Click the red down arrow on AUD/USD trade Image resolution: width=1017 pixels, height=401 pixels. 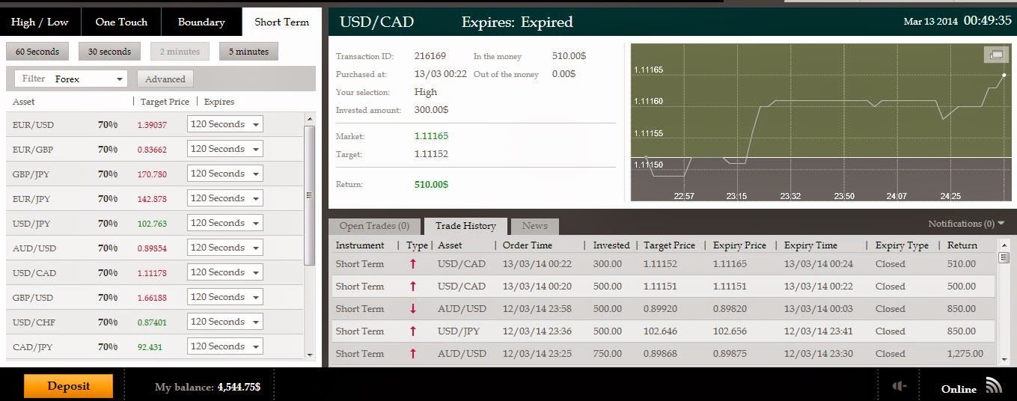point(412,309)
